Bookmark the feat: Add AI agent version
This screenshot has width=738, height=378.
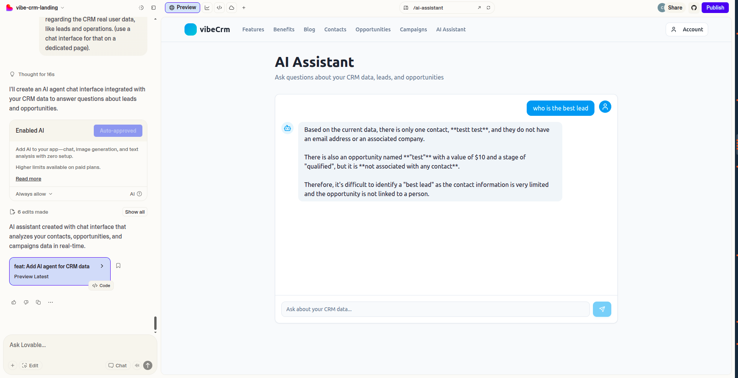(118, 266)
